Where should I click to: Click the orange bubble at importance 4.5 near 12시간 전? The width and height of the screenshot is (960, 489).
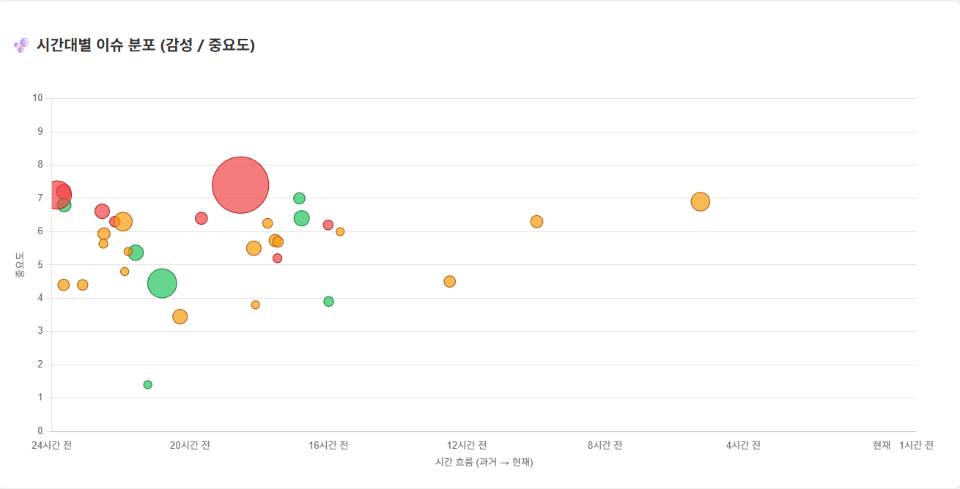[450, 282]
